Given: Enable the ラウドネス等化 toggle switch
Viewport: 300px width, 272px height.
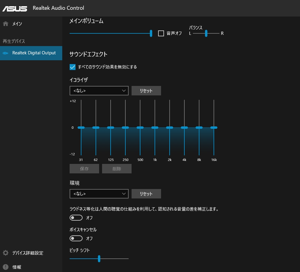Looking at the screenshot, I should tap(76, 218).
